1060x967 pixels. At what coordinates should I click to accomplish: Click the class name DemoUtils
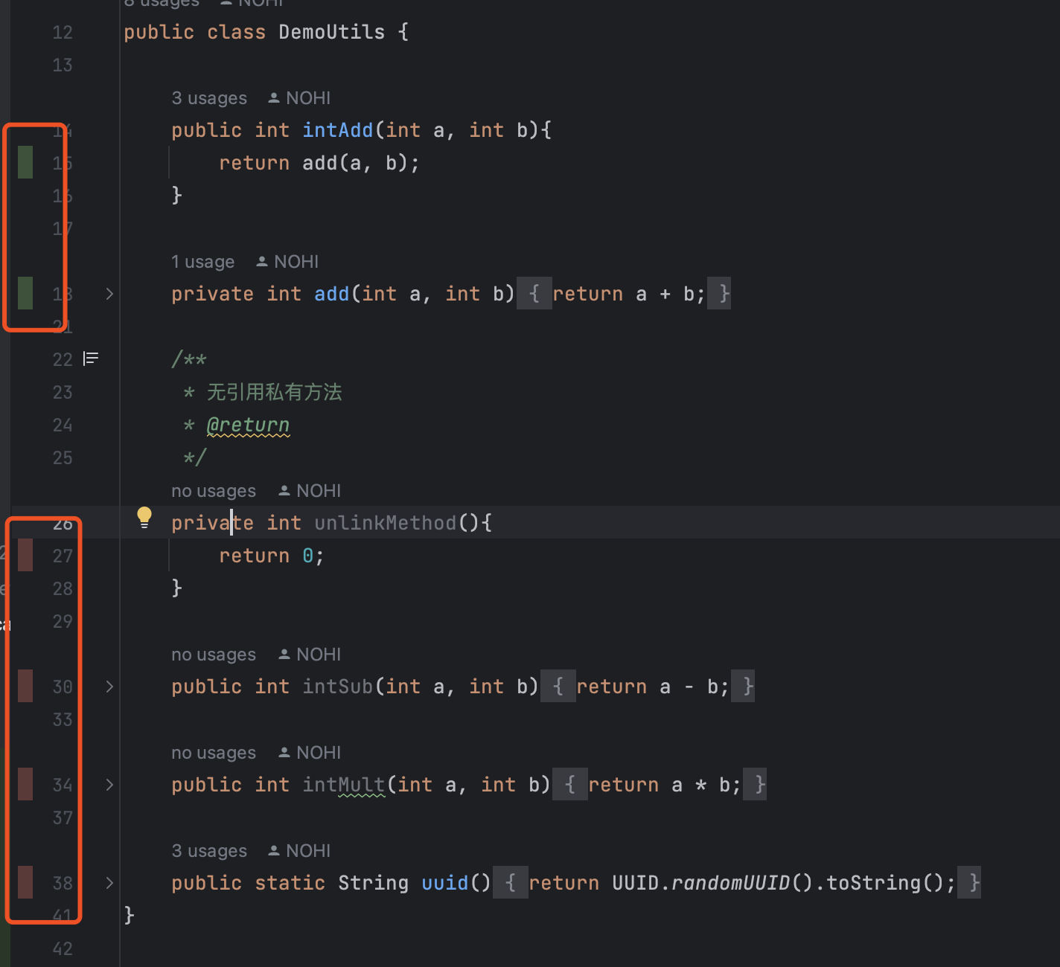pos(332,32)
